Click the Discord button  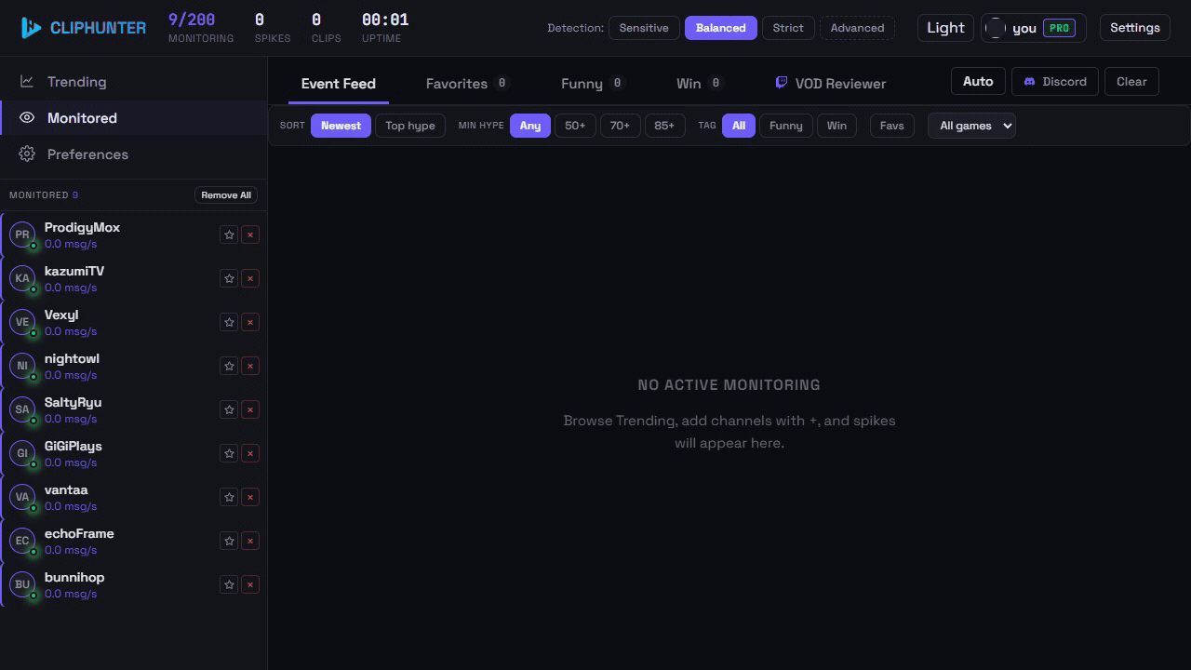1055,81
